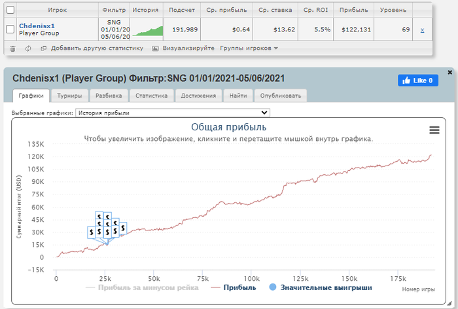The width and height of the screenshot is (458, 309).
Task: Open the Опубликовать tab
Action: (281, 96)
